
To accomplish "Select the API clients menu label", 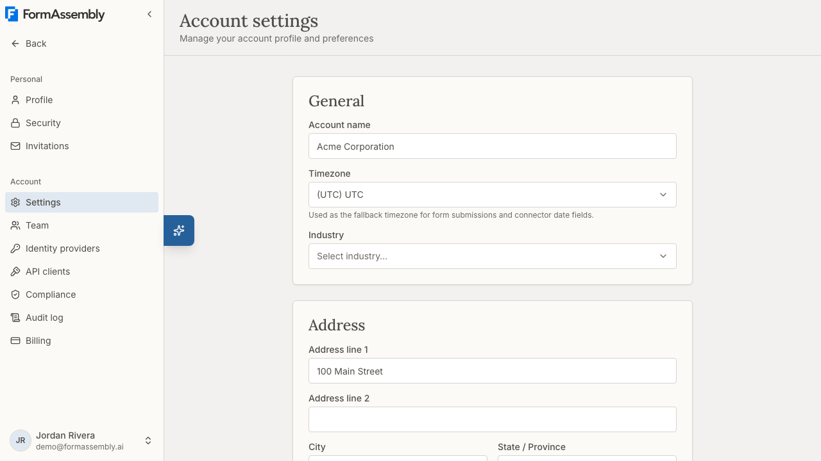I will (48, 271).
